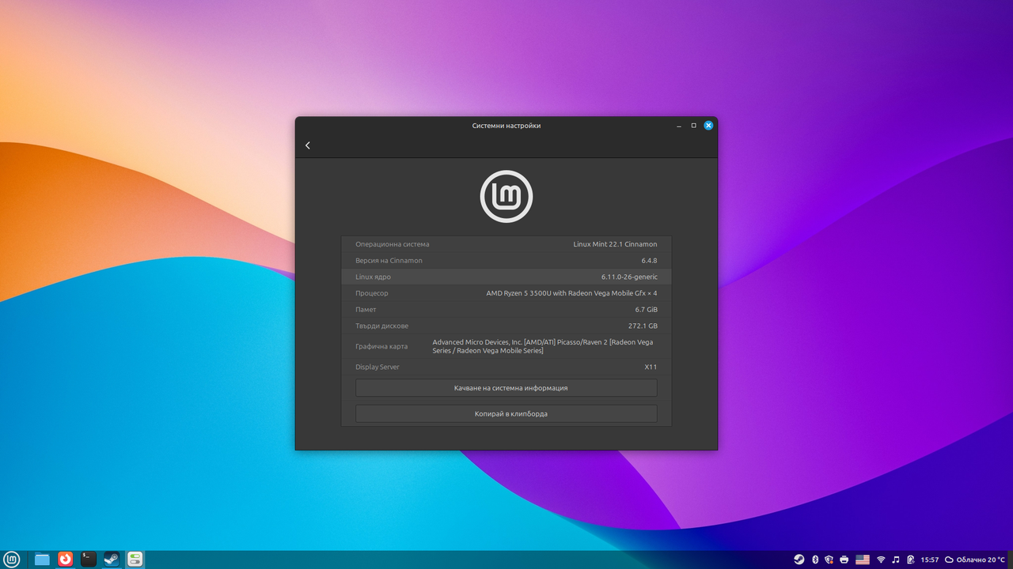The width and height of the screenshot is (1013, 569).
Task: Select the Процесор label
Action: 372,293
